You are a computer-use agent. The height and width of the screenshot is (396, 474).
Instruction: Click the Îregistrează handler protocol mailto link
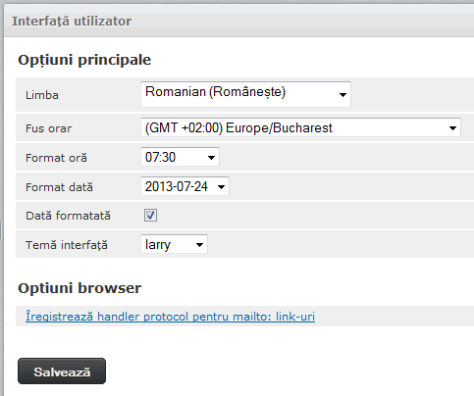pyautogui.click(x=170, y=317)
